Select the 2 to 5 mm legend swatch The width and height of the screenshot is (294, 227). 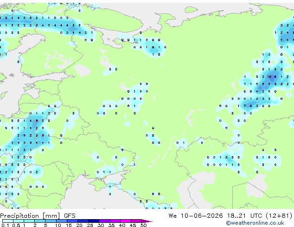coord(40,221)
